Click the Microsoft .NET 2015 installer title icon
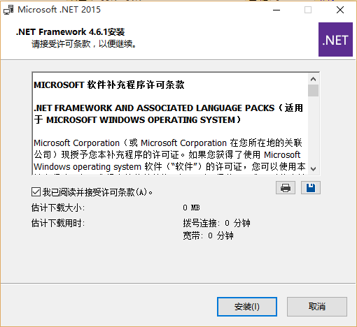Screen dimensions: 357x327 click(8, 10)
